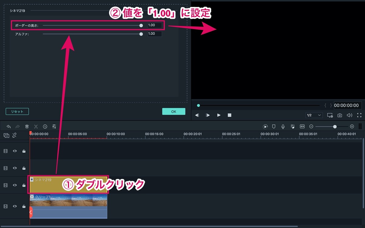Click the preview scrubber handle

(198, 105)
